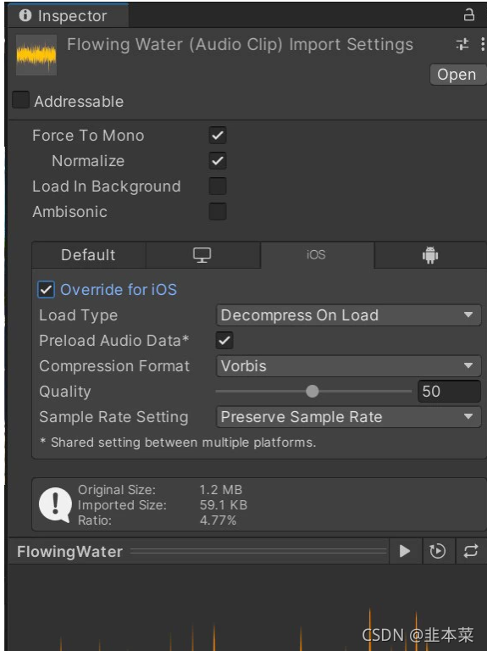Click the Quality value field showing 50
487x651 pixels.
point(449,392)
